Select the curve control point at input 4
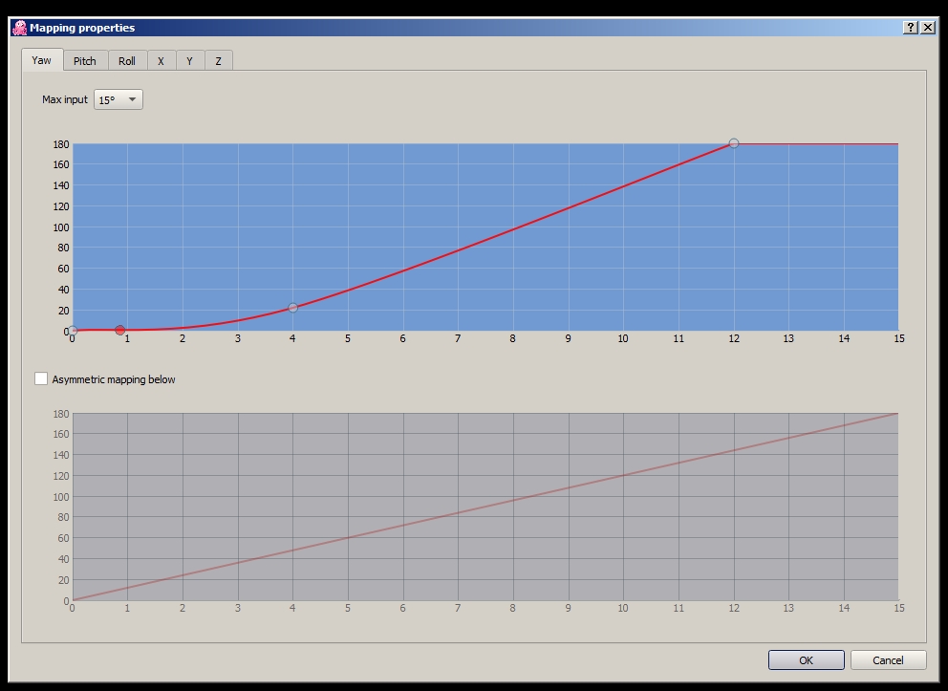948x691 pixels. (292, 308)
